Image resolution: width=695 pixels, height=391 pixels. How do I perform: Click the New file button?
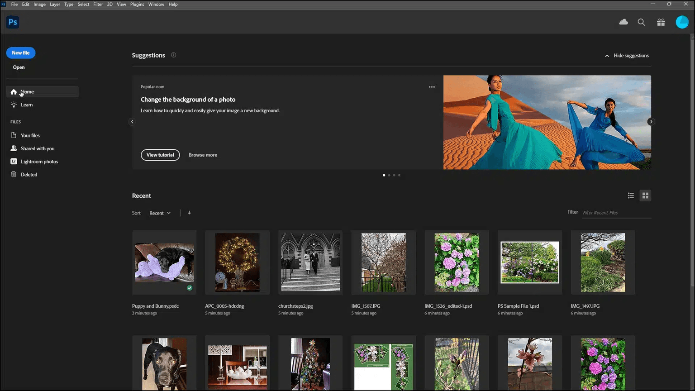tap(21, 53)
